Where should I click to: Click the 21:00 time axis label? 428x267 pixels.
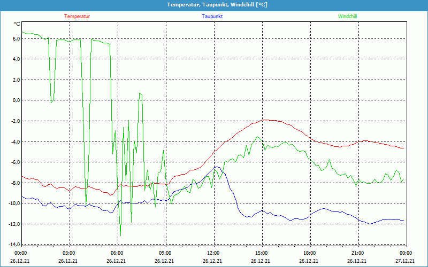point(358,253)
